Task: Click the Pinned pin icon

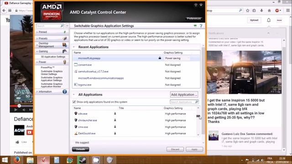Action: point(65,32)
